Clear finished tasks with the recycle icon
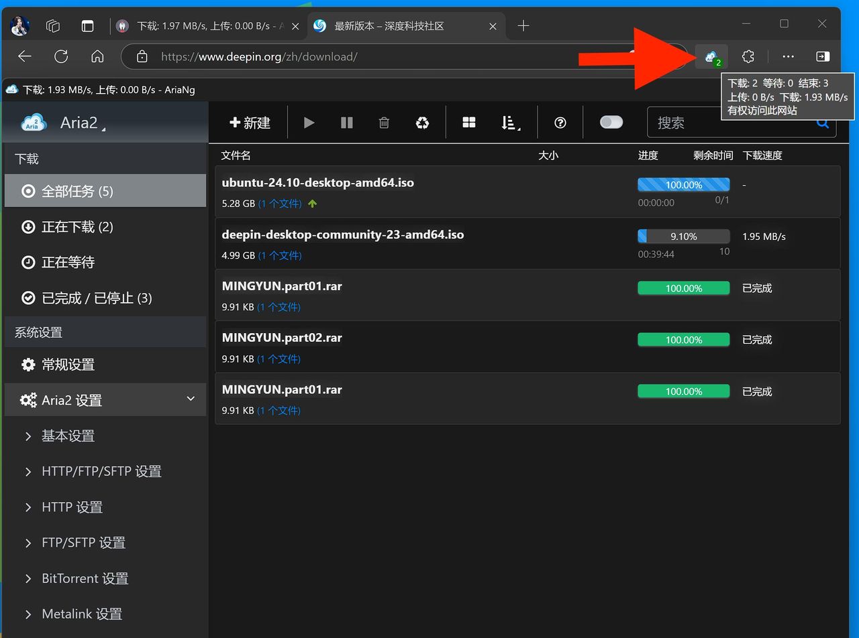Screen dimensions: 859x638 coord(422,123)
